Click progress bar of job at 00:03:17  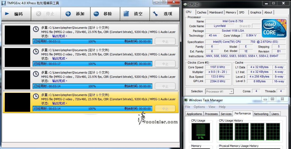[92, 64]
